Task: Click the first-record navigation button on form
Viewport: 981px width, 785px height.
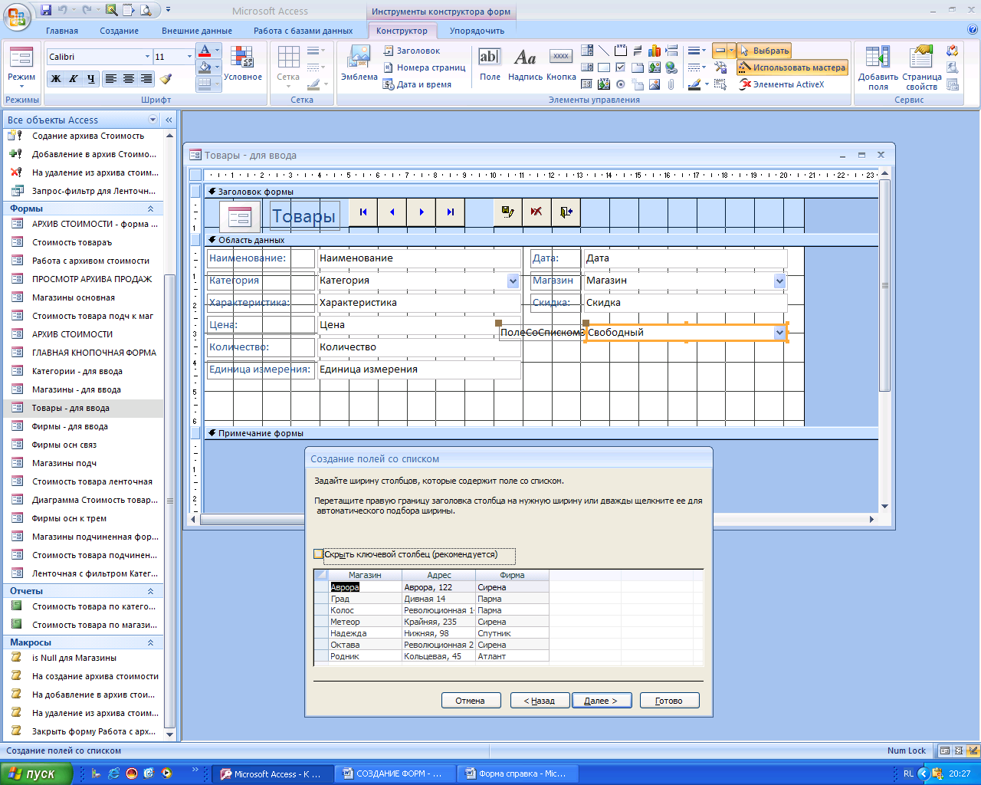Action: pyautogui.click(x=363, y=212)
